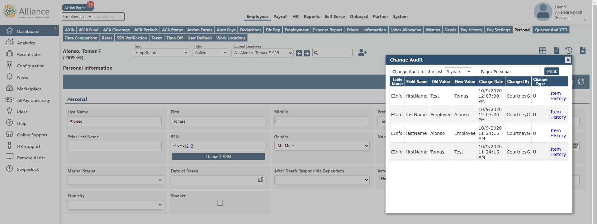Open the Gender dropdown
This screenshot has height=224, width=597.
pyautogui.click(x=322, y=146)
